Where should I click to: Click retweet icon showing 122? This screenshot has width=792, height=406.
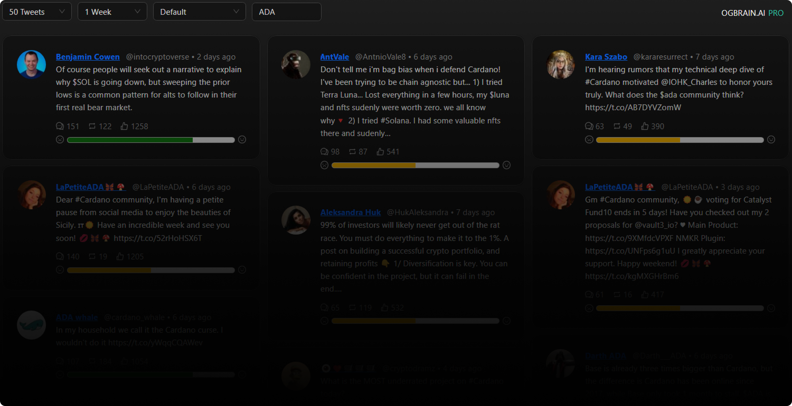92,126
